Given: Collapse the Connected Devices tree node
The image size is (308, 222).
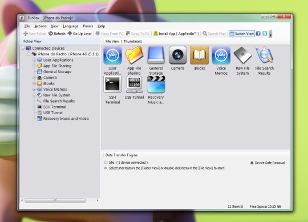Looking at the screenshot, I should 23,48.
